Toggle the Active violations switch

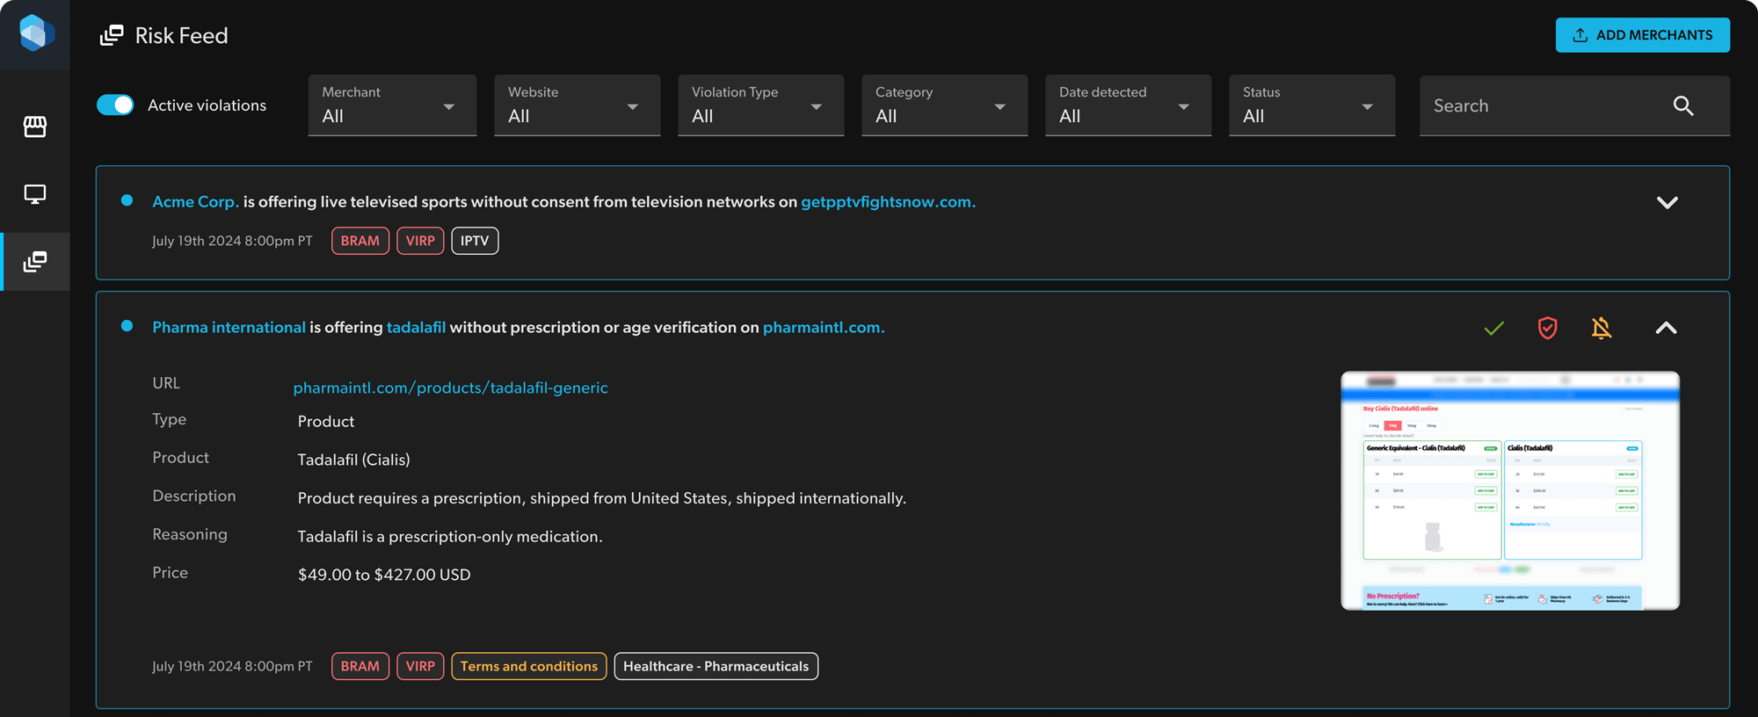(115, 105)
